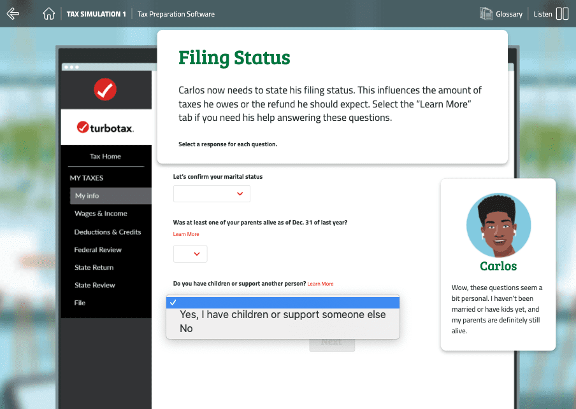576x409 pixels.
Task: Open the marital status dropdown
Action: pyautogui.click(x=212, y=194)
